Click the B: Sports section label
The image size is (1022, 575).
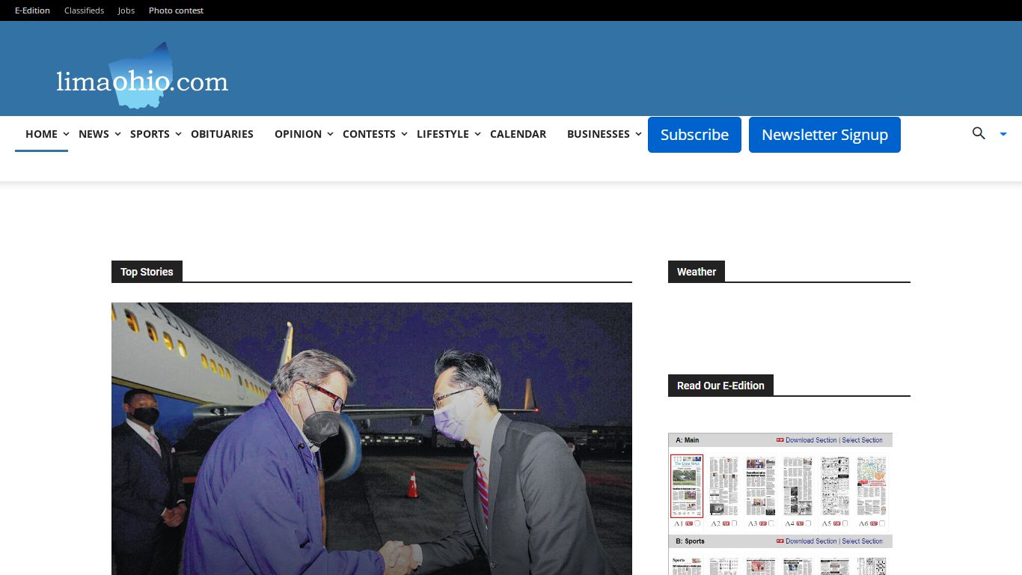coord(690,541)
